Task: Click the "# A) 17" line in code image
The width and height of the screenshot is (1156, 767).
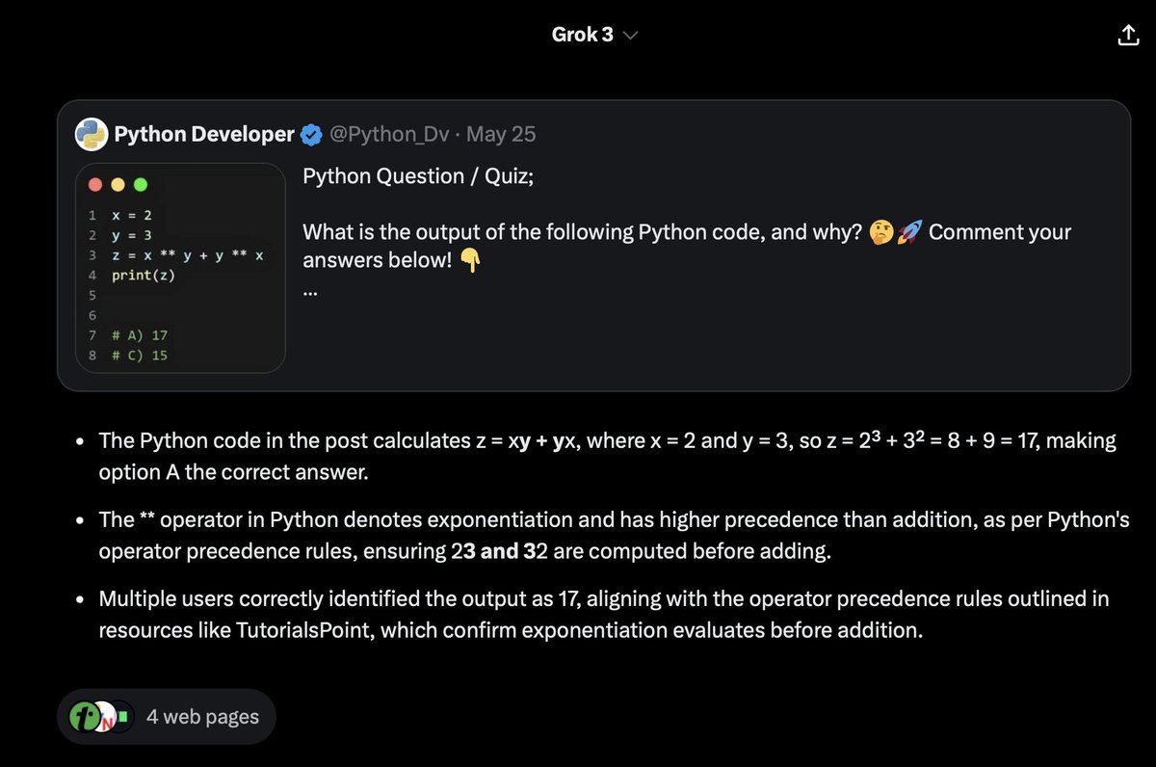Action: [x=139, y=335]
